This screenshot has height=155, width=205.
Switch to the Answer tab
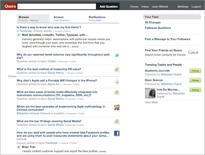(61, 19)
